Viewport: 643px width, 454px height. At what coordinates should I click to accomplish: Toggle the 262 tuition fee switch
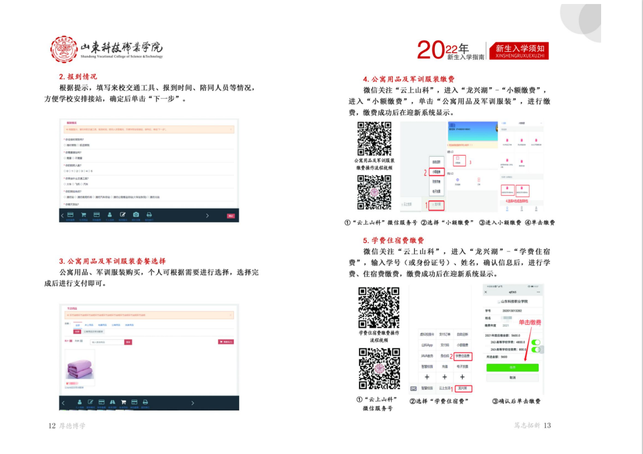click(x=536, y=342)
